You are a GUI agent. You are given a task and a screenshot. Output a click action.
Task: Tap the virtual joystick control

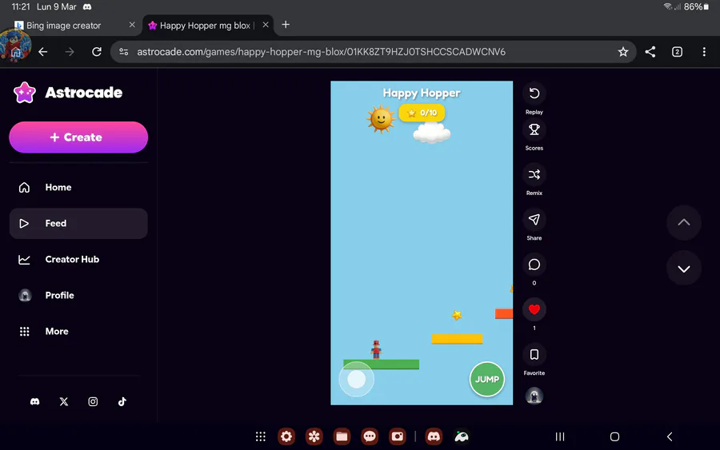pyautogui.click(x=356, y=380)
